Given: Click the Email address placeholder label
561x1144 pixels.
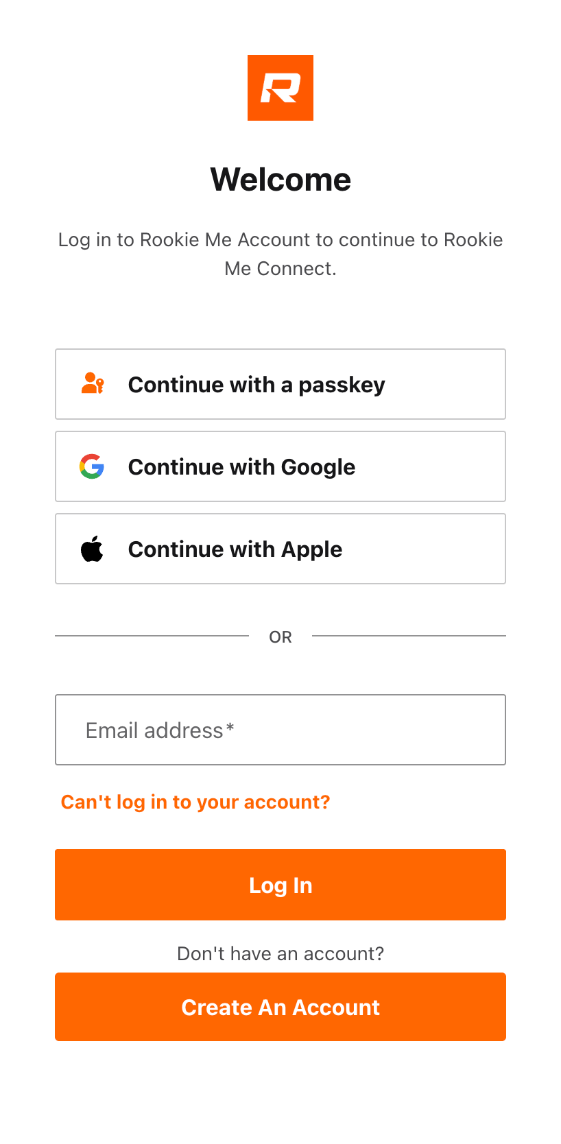Looking at the screenshot, I should (x=154, y=730).
